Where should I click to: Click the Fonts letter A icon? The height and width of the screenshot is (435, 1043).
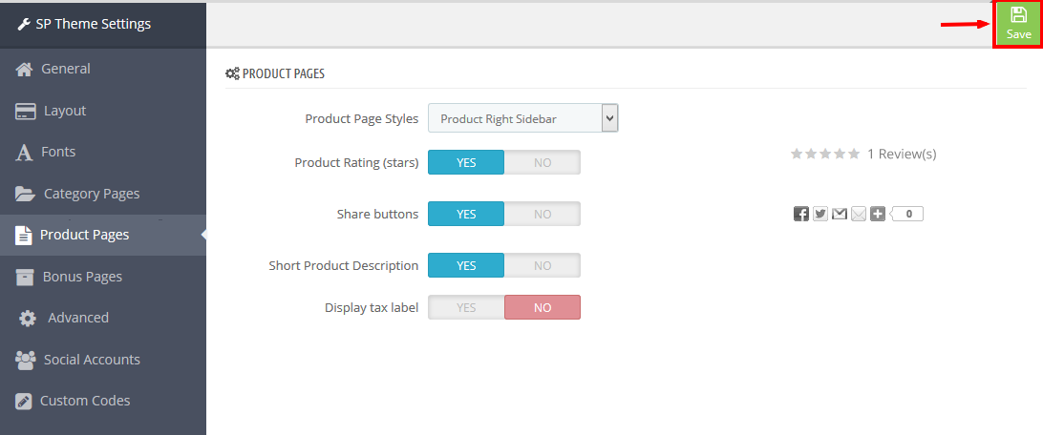[x=24, y=152]
